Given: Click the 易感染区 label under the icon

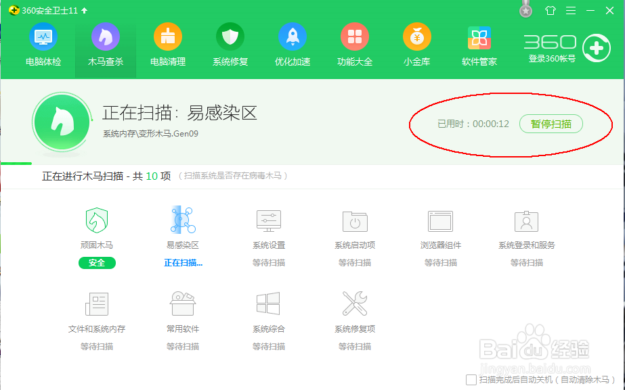Looking at the screenshot, I should click(183, 245).
